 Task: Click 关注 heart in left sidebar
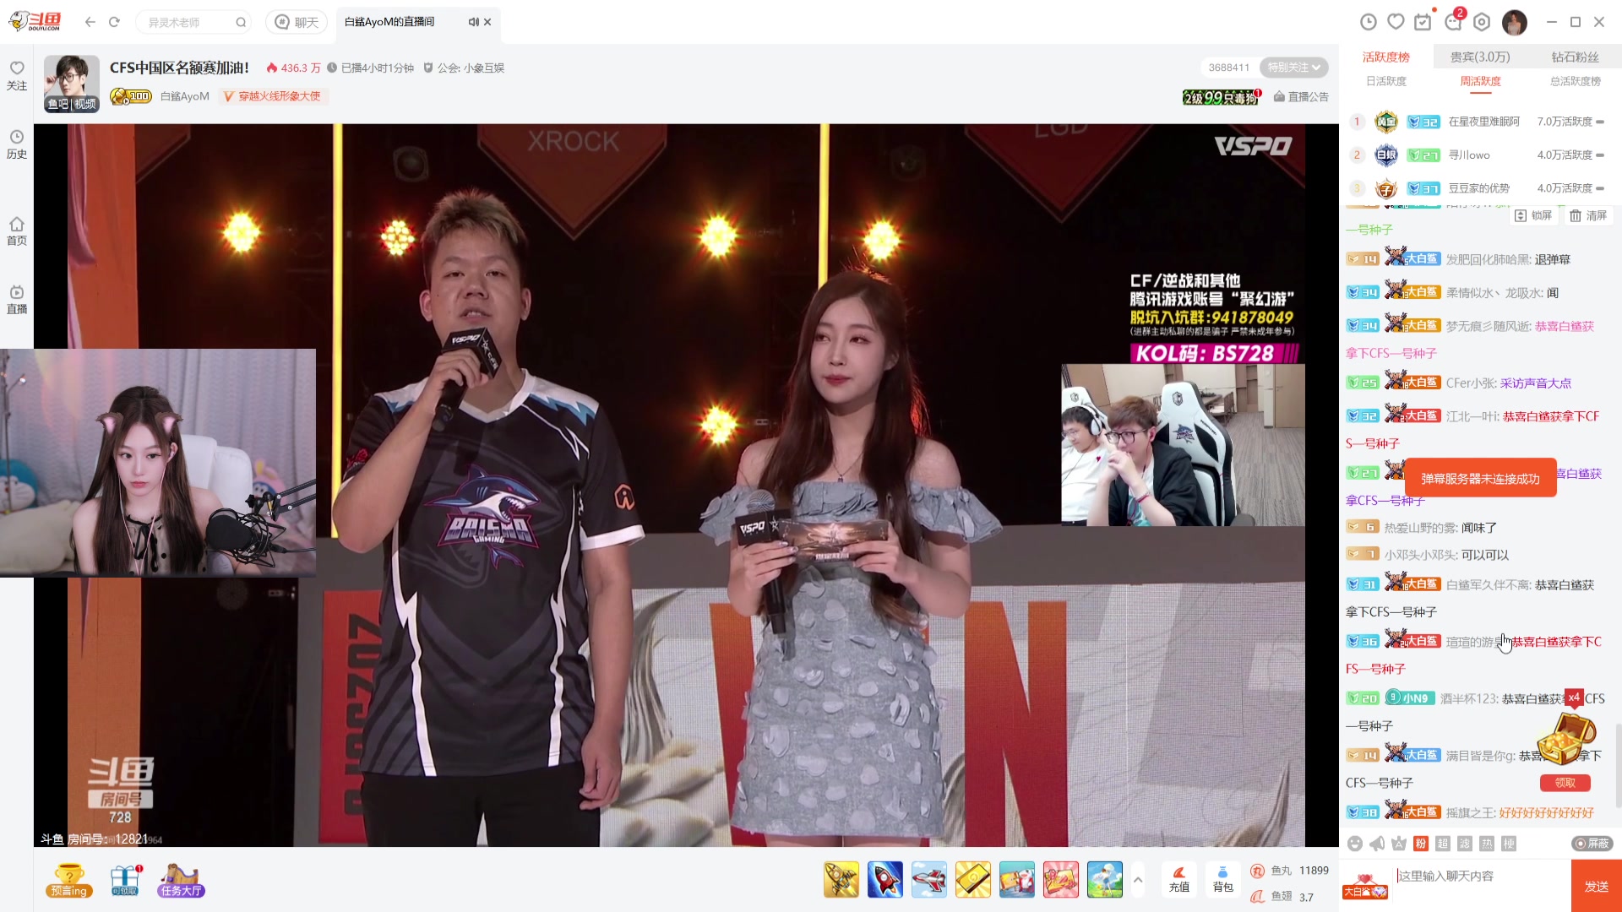(x=17, y=75)
